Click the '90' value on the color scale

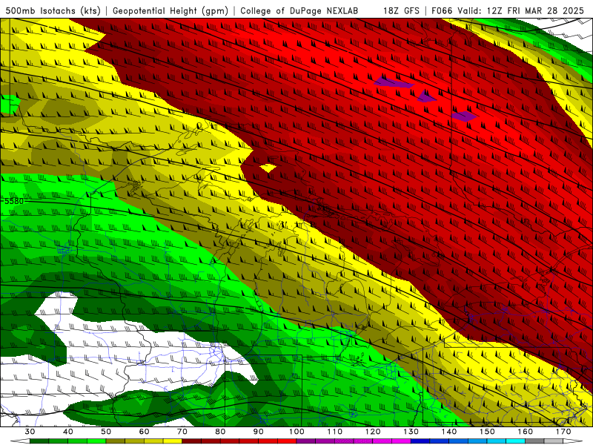pyautogui.click(x=258, y=432)
